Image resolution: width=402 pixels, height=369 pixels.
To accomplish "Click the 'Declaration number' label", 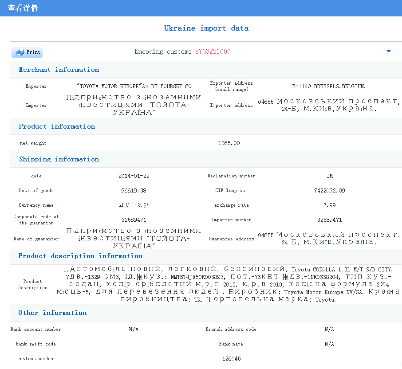I will [x=231, y=176].
